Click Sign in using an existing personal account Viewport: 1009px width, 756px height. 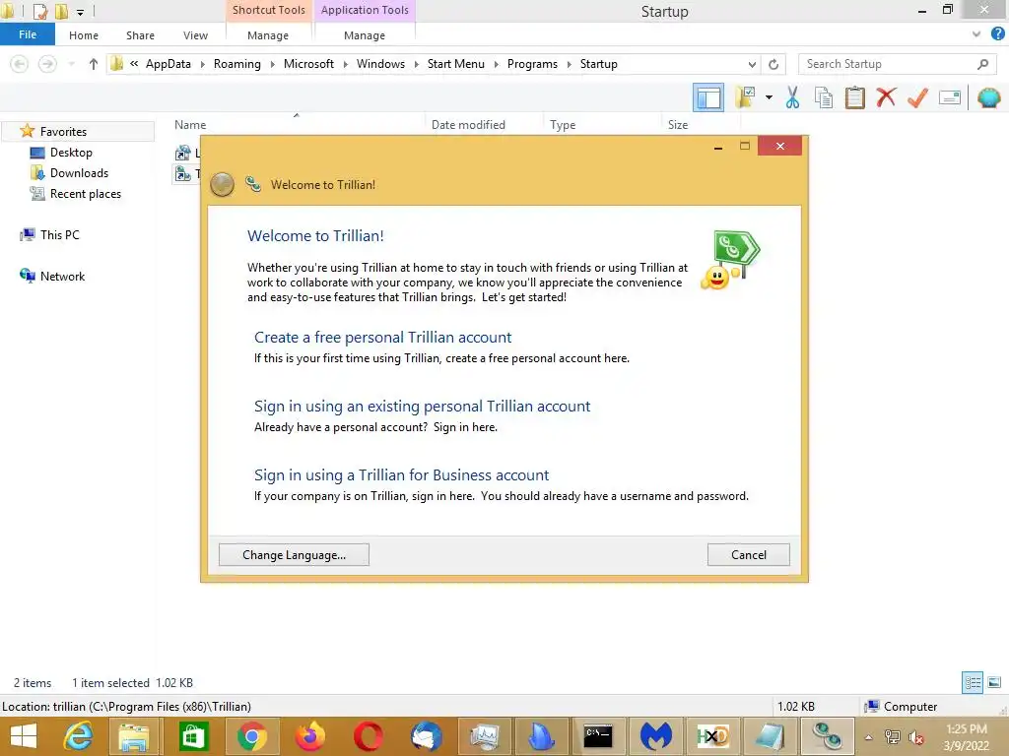[422, 406]
